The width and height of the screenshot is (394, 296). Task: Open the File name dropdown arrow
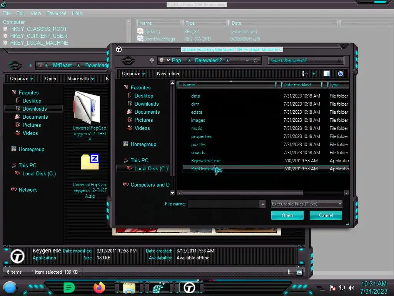263,204
